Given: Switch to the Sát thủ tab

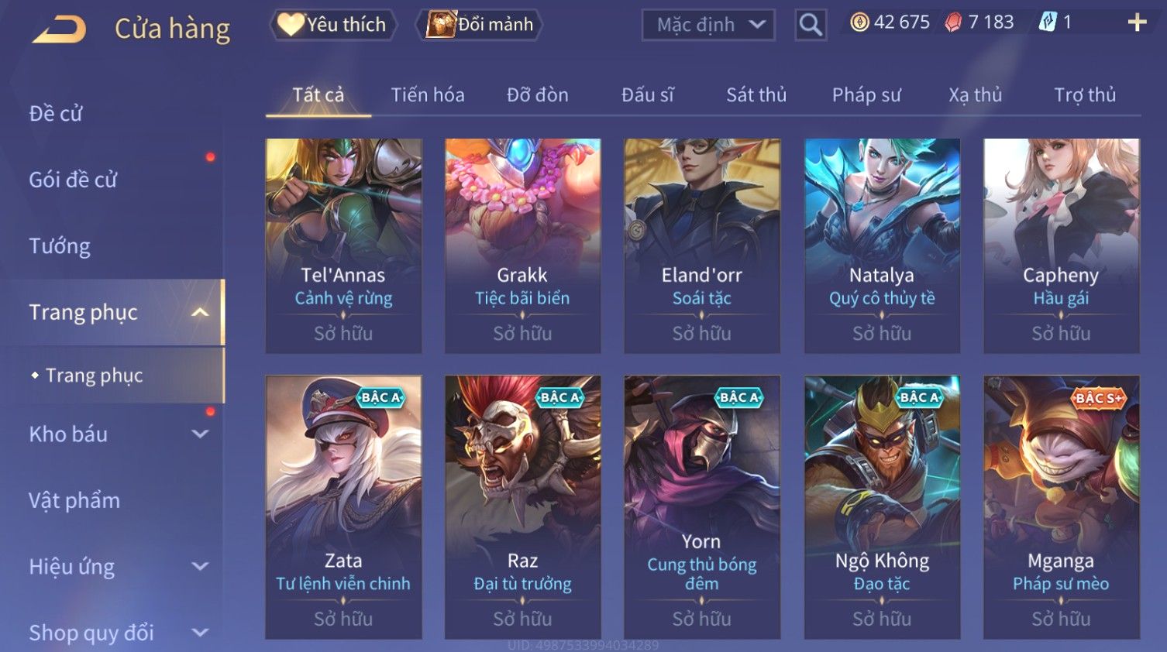Looking at the screenshot, I should point(756,95).
